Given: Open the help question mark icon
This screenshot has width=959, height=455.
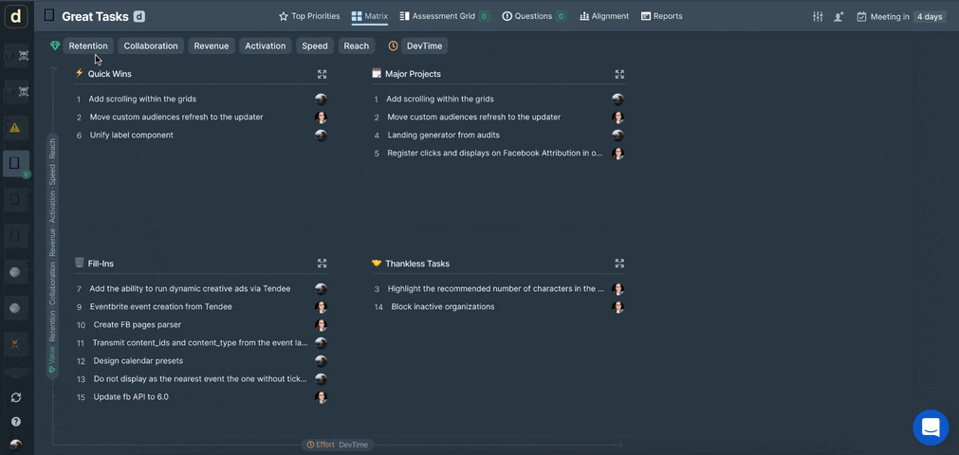Looking at the screenshot, I should pyautogui.click(x=15, y=421).
